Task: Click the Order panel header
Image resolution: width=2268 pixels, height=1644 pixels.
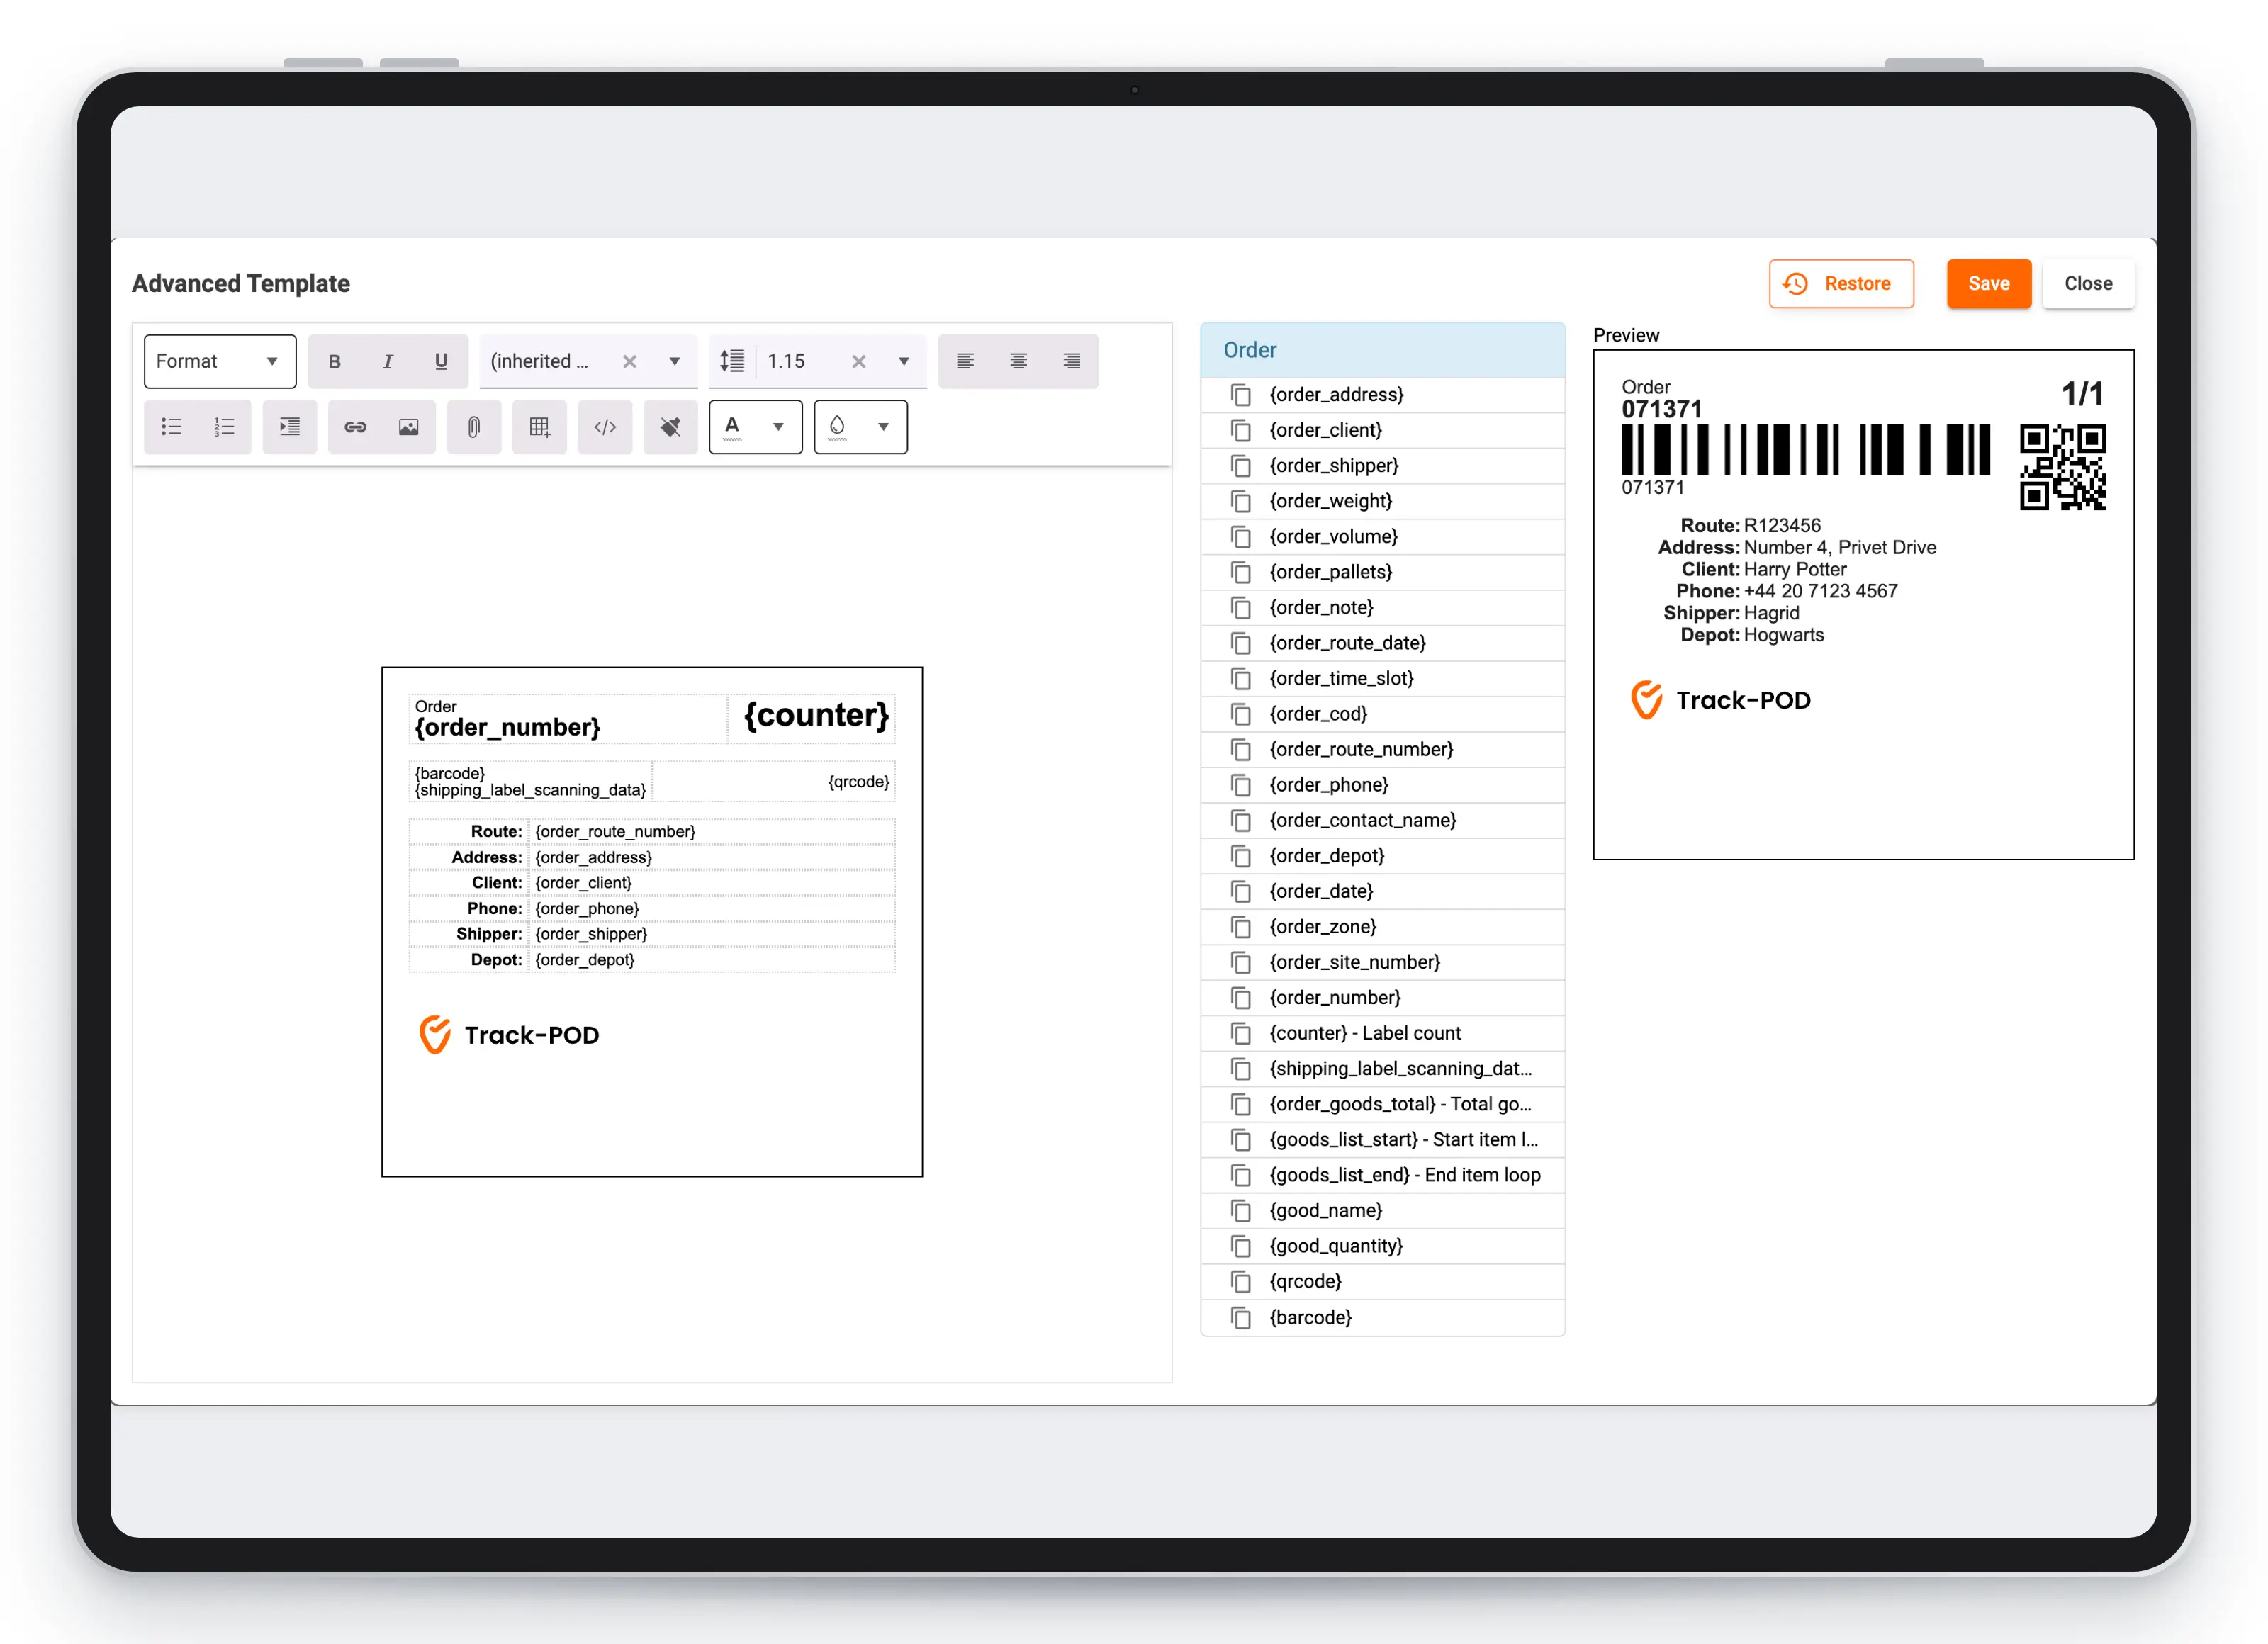Action: [1382, 350]
